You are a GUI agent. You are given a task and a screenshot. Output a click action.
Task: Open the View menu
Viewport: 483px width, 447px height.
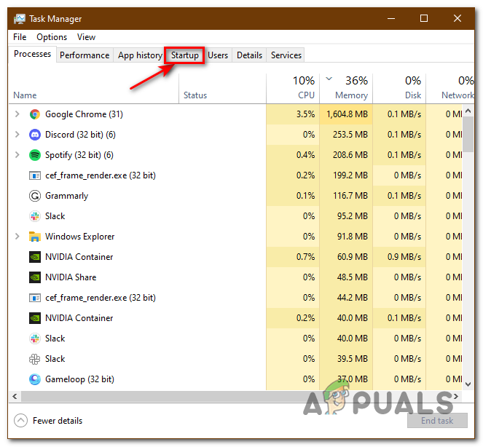86,37
